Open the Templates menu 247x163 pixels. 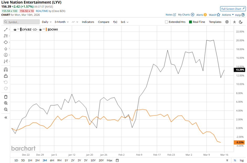(x=215, y=22)
